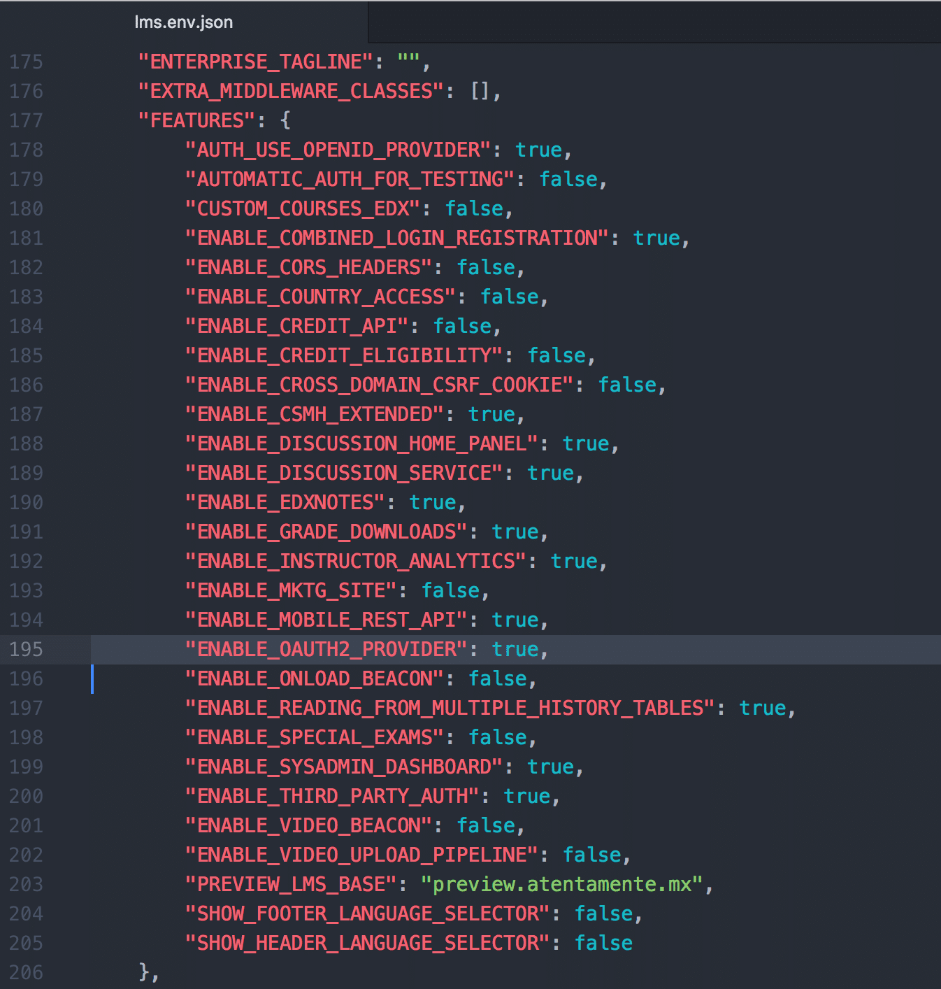Click the "FEATURES" key
Screen dimensions: 941x989
click(x=197, y=120)
